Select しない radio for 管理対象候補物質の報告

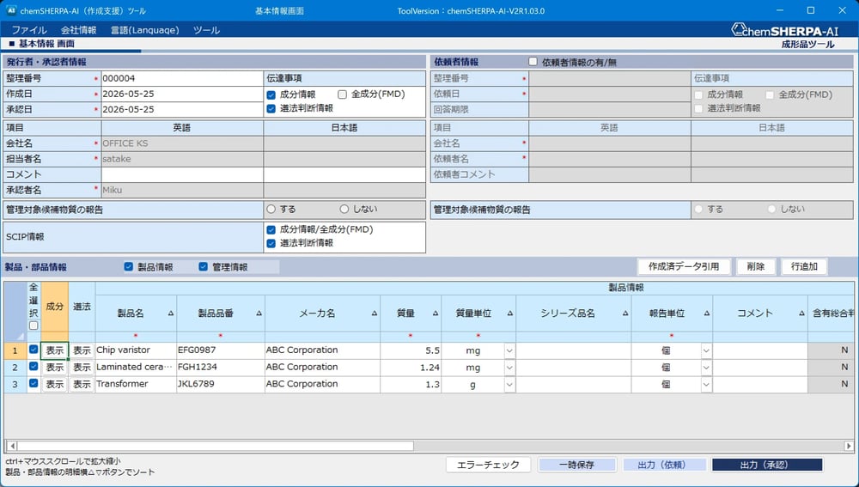(x=344, y=210)
